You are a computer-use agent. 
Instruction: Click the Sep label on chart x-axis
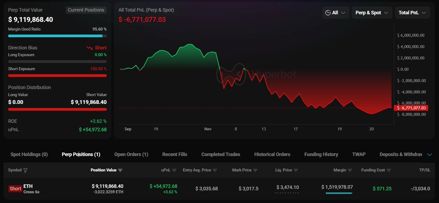click(x=128, y=129)
